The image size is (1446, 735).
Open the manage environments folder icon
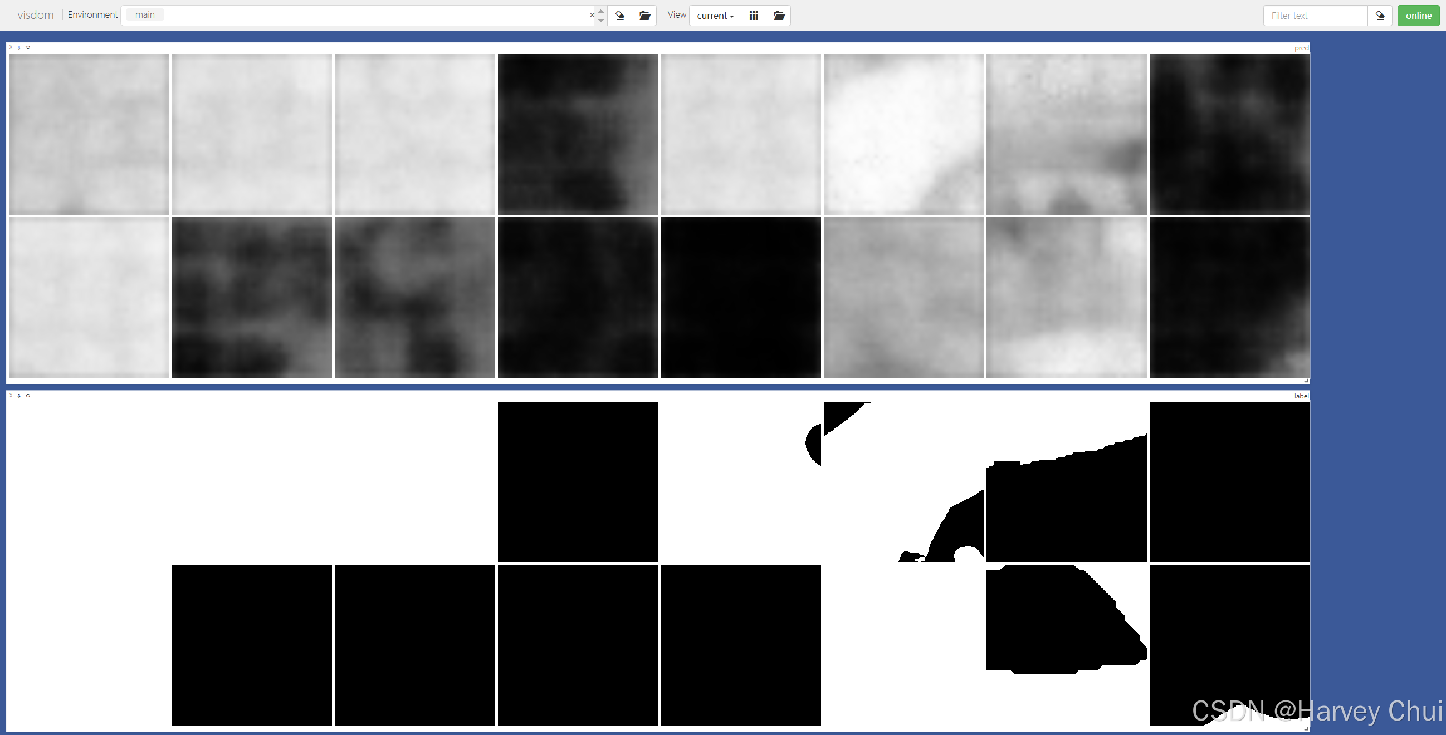644,16
